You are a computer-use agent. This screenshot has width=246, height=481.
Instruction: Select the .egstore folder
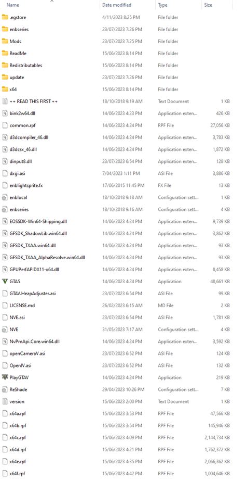click(x=17, y=17)
